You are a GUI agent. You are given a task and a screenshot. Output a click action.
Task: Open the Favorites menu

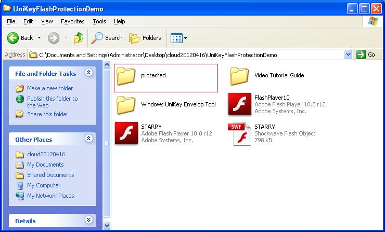(x=73, y=22)
